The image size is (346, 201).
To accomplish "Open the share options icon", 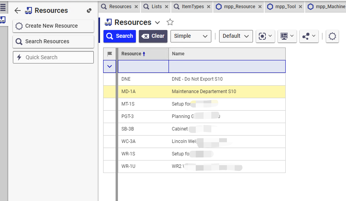I will [309, 36].
